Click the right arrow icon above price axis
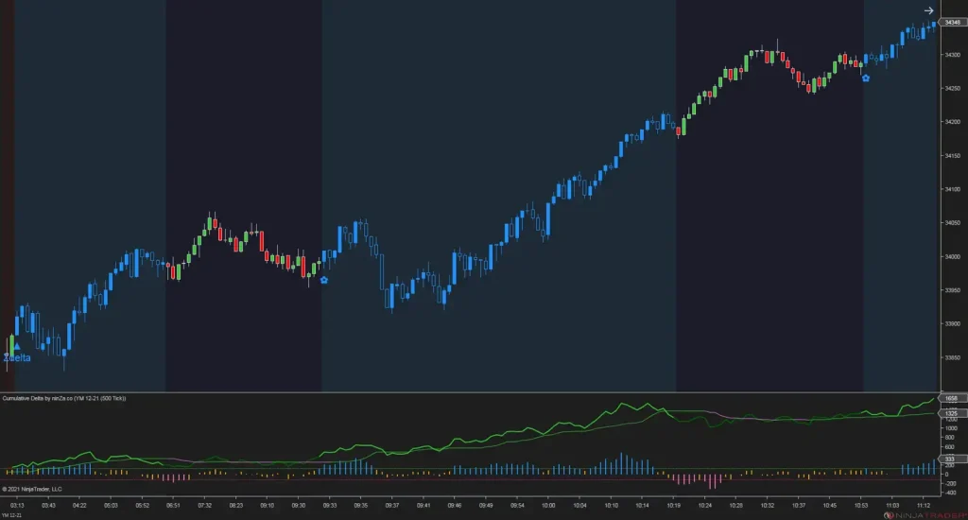 pos(928,10)
